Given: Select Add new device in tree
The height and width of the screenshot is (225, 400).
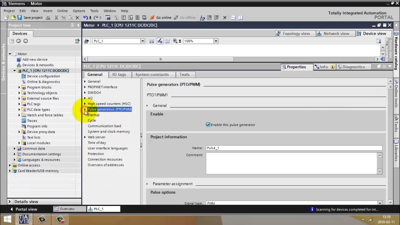Looking at the screenshot, I should coord(35,59).
